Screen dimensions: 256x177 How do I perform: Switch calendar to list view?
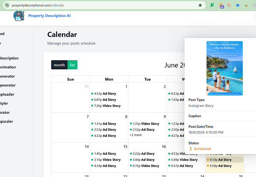[x=73, y=65]
